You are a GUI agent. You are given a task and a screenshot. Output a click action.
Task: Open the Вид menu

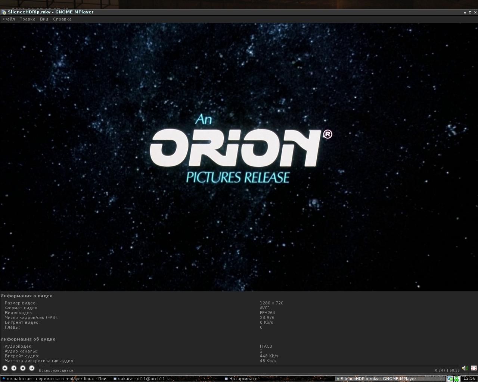[x=44, y=19]
